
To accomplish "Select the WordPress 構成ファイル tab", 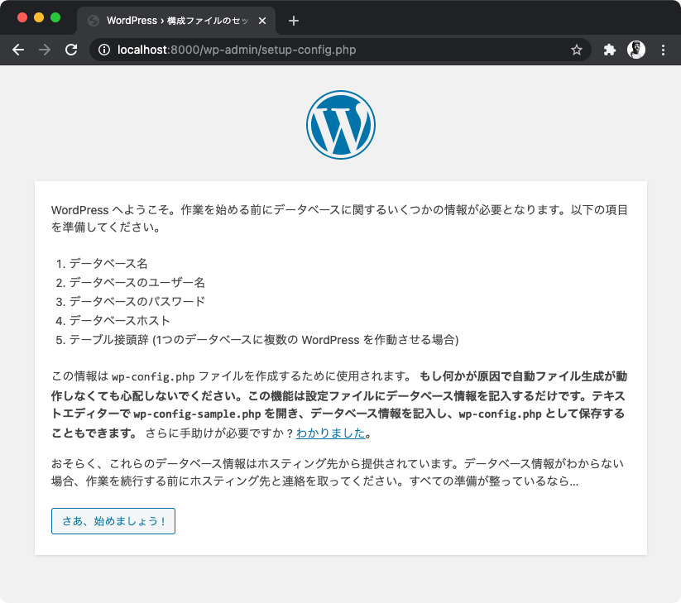I will [x=176, y=21].
